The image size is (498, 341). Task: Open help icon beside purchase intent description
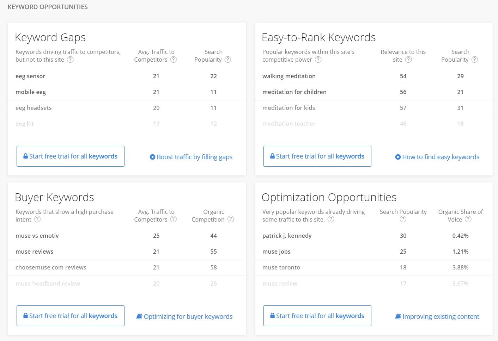[37, 219]
